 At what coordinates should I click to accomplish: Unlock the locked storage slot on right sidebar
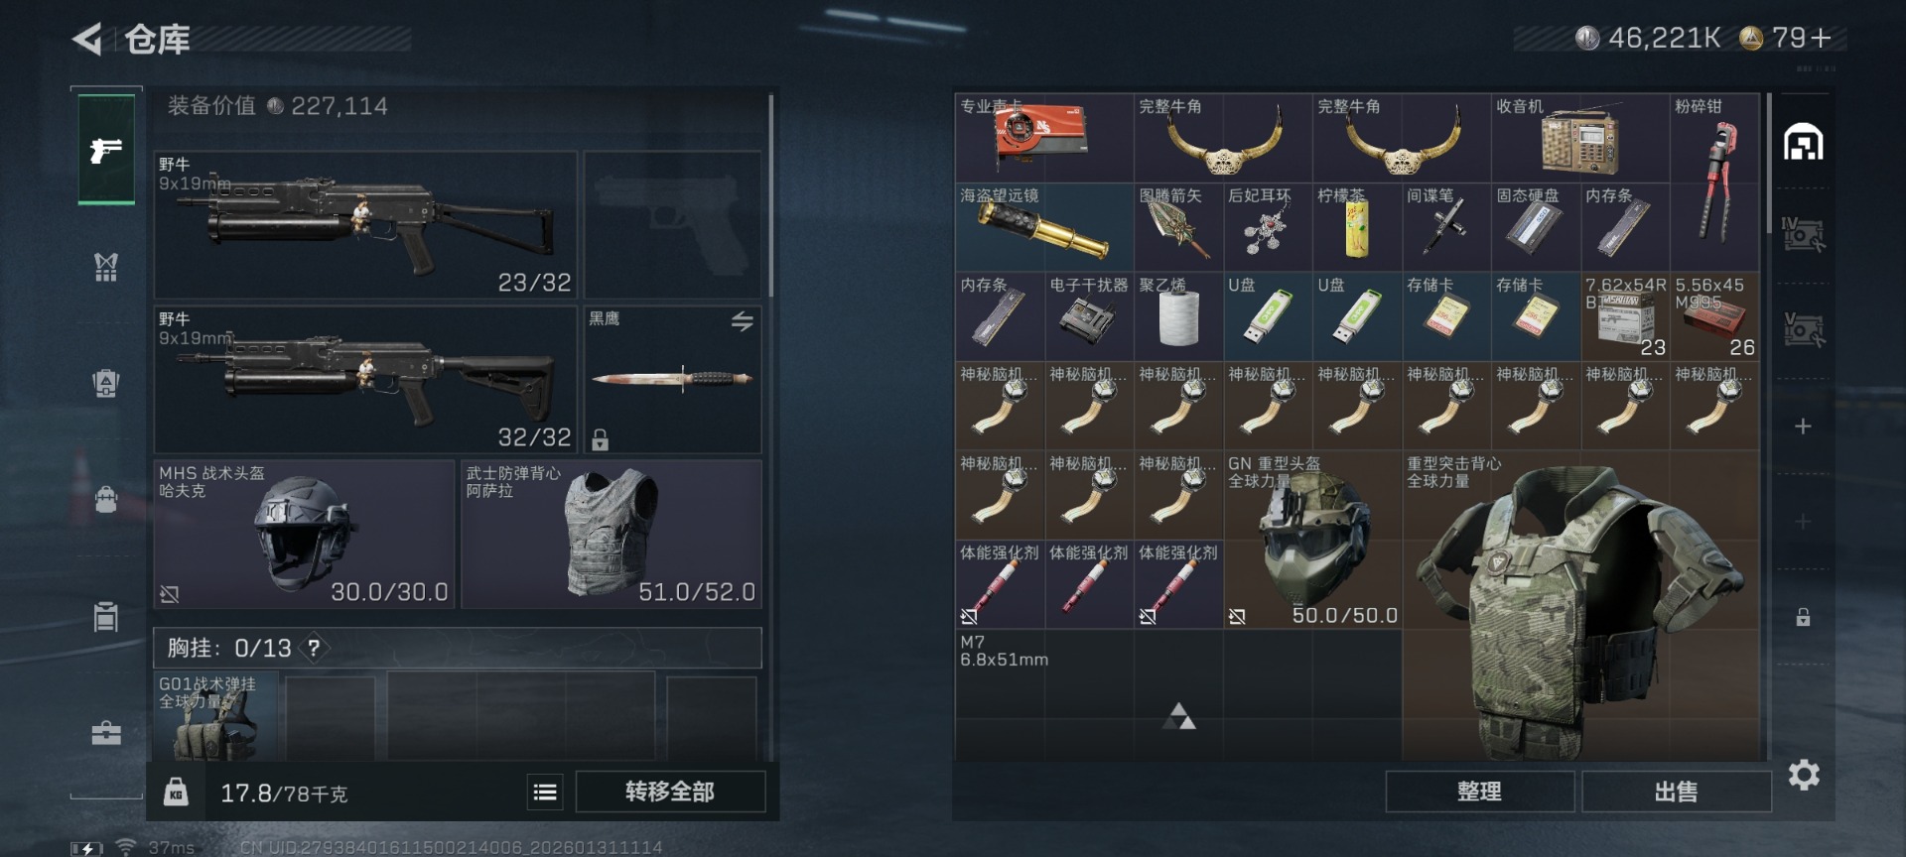[1803, 617]
